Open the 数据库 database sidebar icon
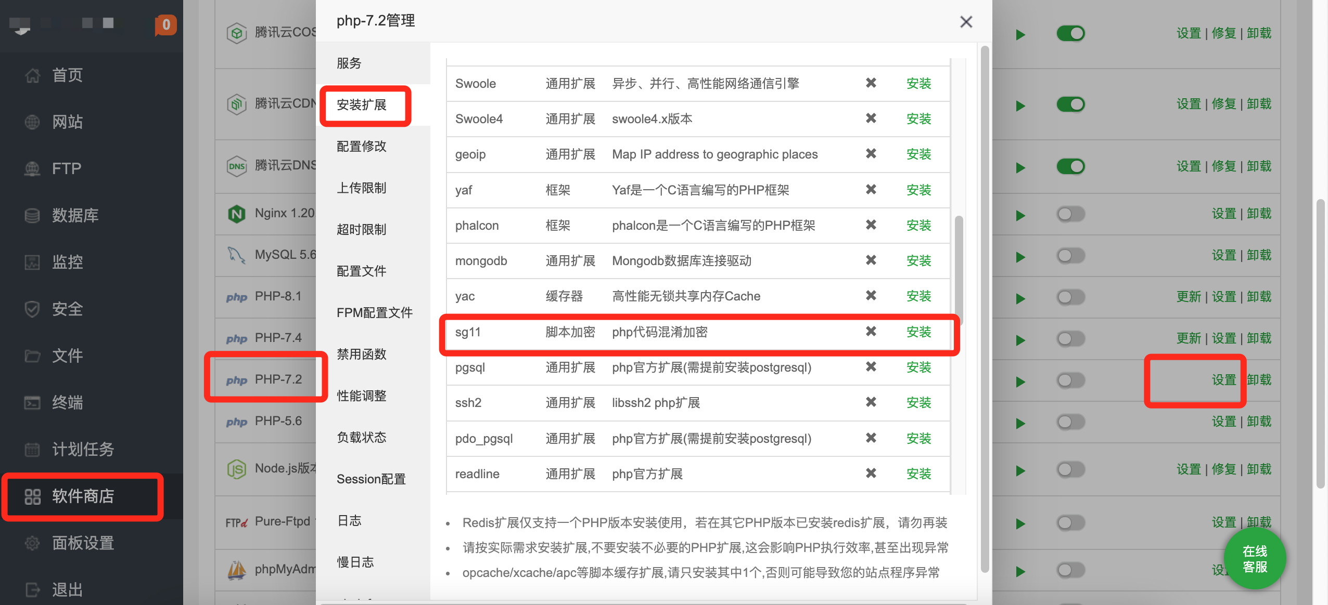The height and width of the screenshot is (605, 1328). [32, 215]
